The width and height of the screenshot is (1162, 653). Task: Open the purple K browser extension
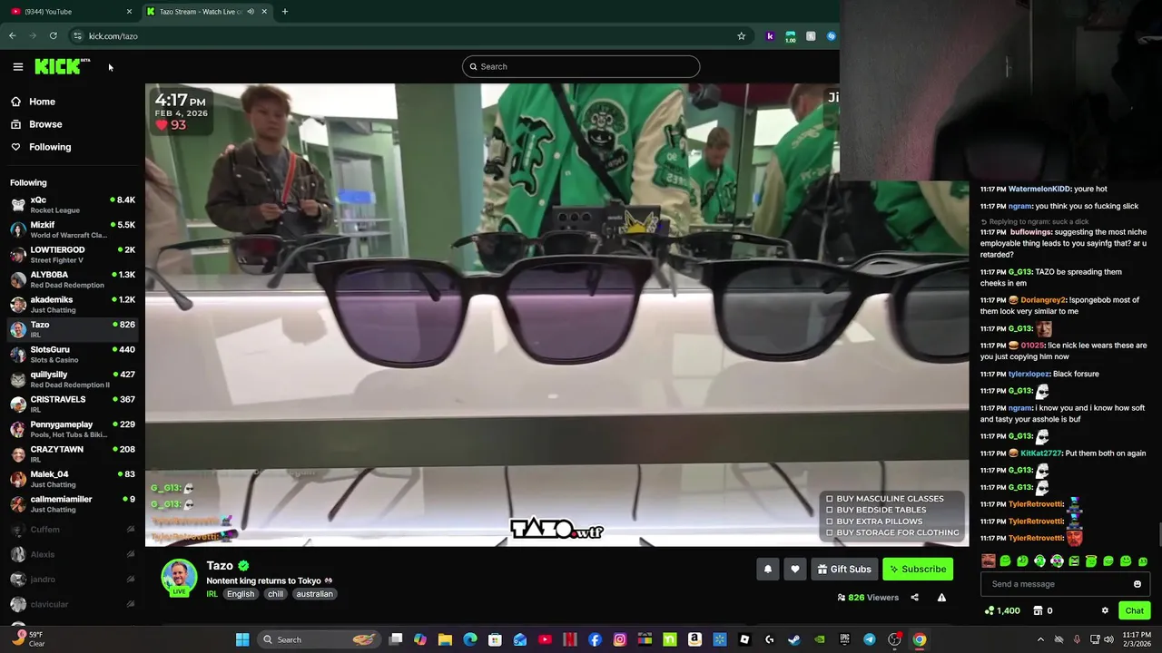pos(770,36)
